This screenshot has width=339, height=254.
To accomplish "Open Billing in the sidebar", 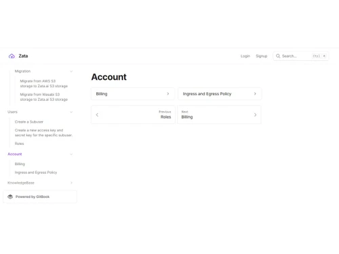I will (x=20, y=164).
